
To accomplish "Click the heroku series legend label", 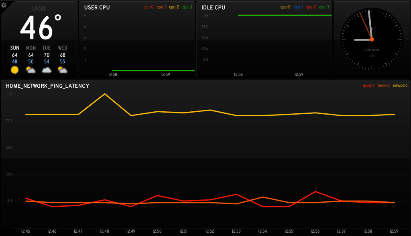I will [x=383, y=86].
